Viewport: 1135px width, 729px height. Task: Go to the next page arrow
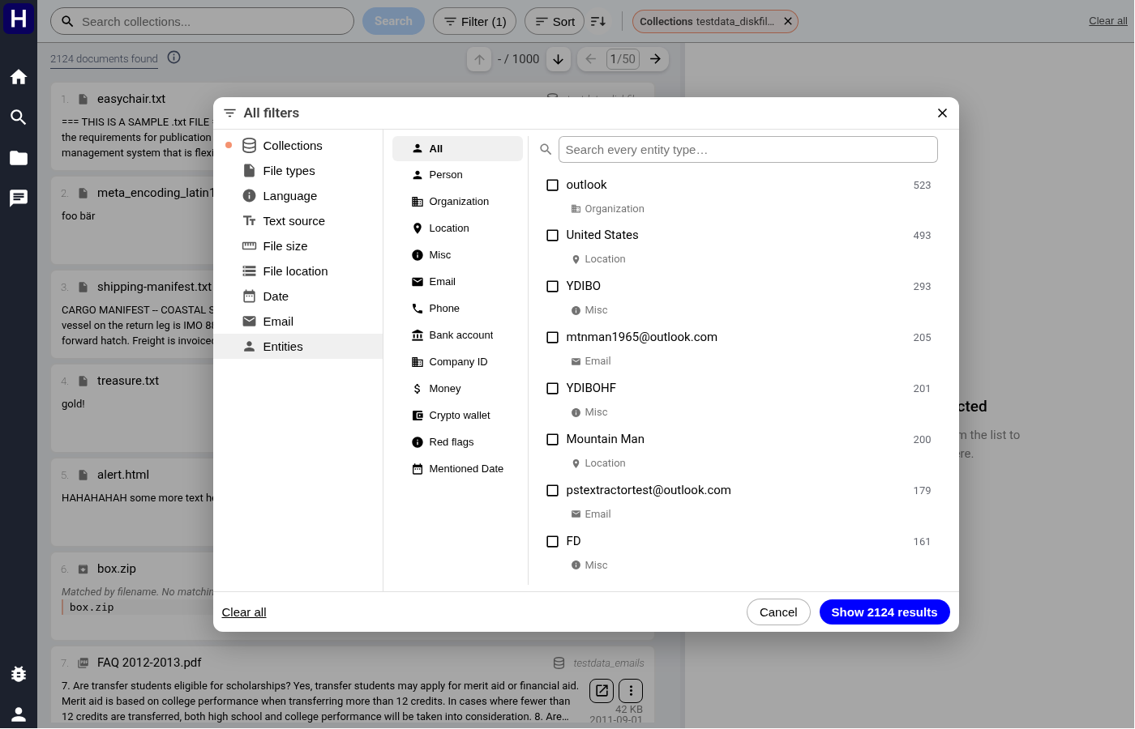click(655, 59)
